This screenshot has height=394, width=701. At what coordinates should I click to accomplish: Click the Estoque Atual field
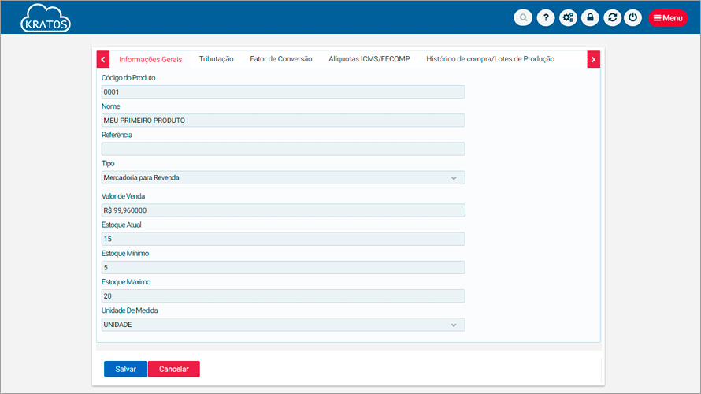pos(283,240)
